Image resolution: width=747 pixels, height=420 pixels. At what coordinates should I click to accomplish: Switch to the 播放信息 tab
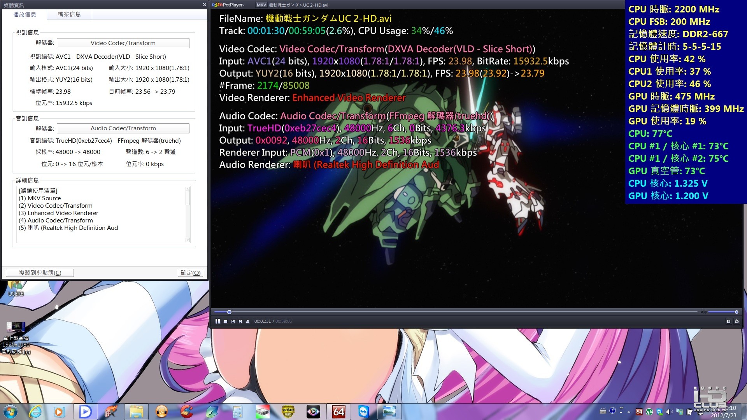[25, 14]
